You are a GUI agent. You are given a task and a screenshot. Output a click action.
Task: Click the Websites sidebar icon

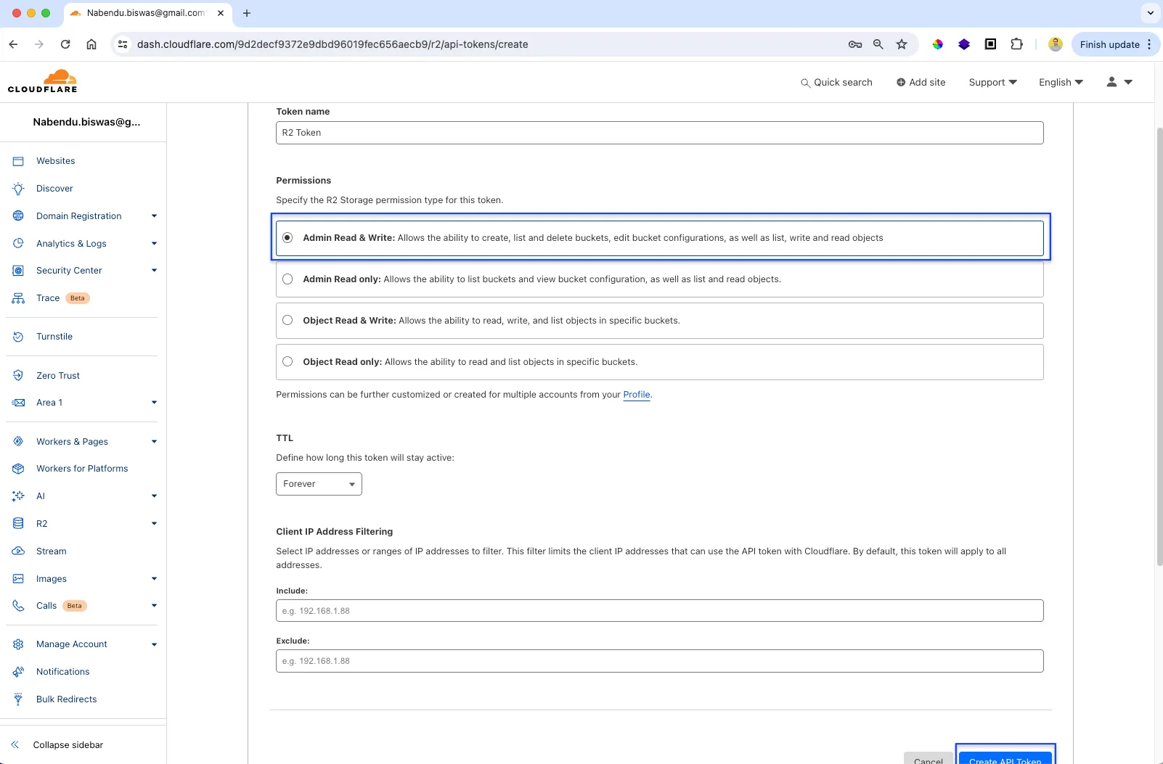(18, 161)
